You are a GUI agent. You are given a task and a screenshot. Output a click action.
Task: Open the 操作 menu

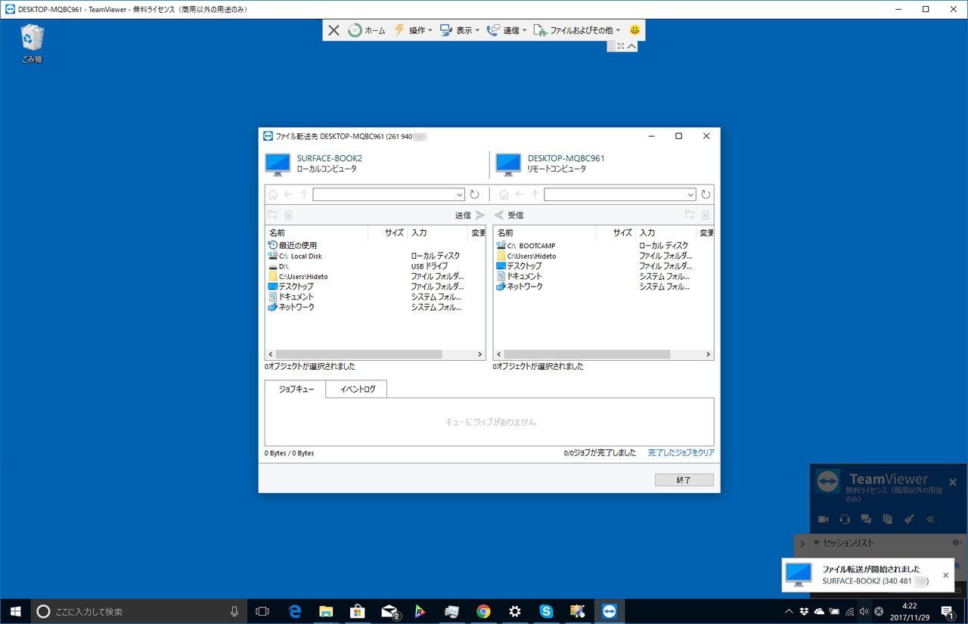(x=413, y=30)
